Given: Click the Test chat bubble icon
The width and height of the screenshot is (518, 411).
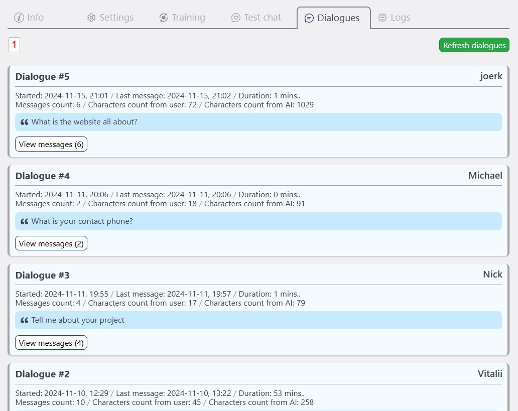Looking at the screenshot, I should 235,18.
